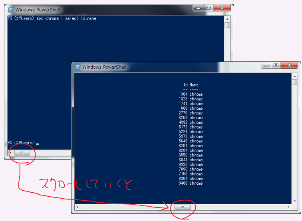Image resolution: width=302 pixels, height=221 pixels.
Task: Select the row '4392 chrome'
Action: tap(191, 122)
